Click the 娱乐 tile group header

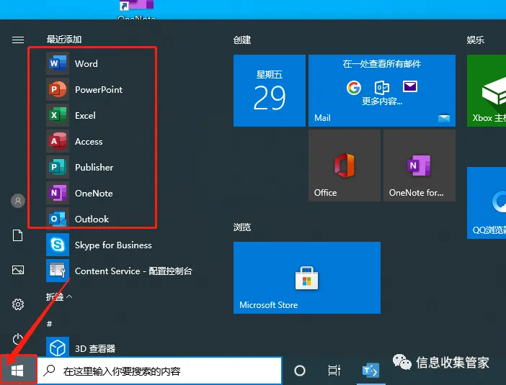coord(475,40)
